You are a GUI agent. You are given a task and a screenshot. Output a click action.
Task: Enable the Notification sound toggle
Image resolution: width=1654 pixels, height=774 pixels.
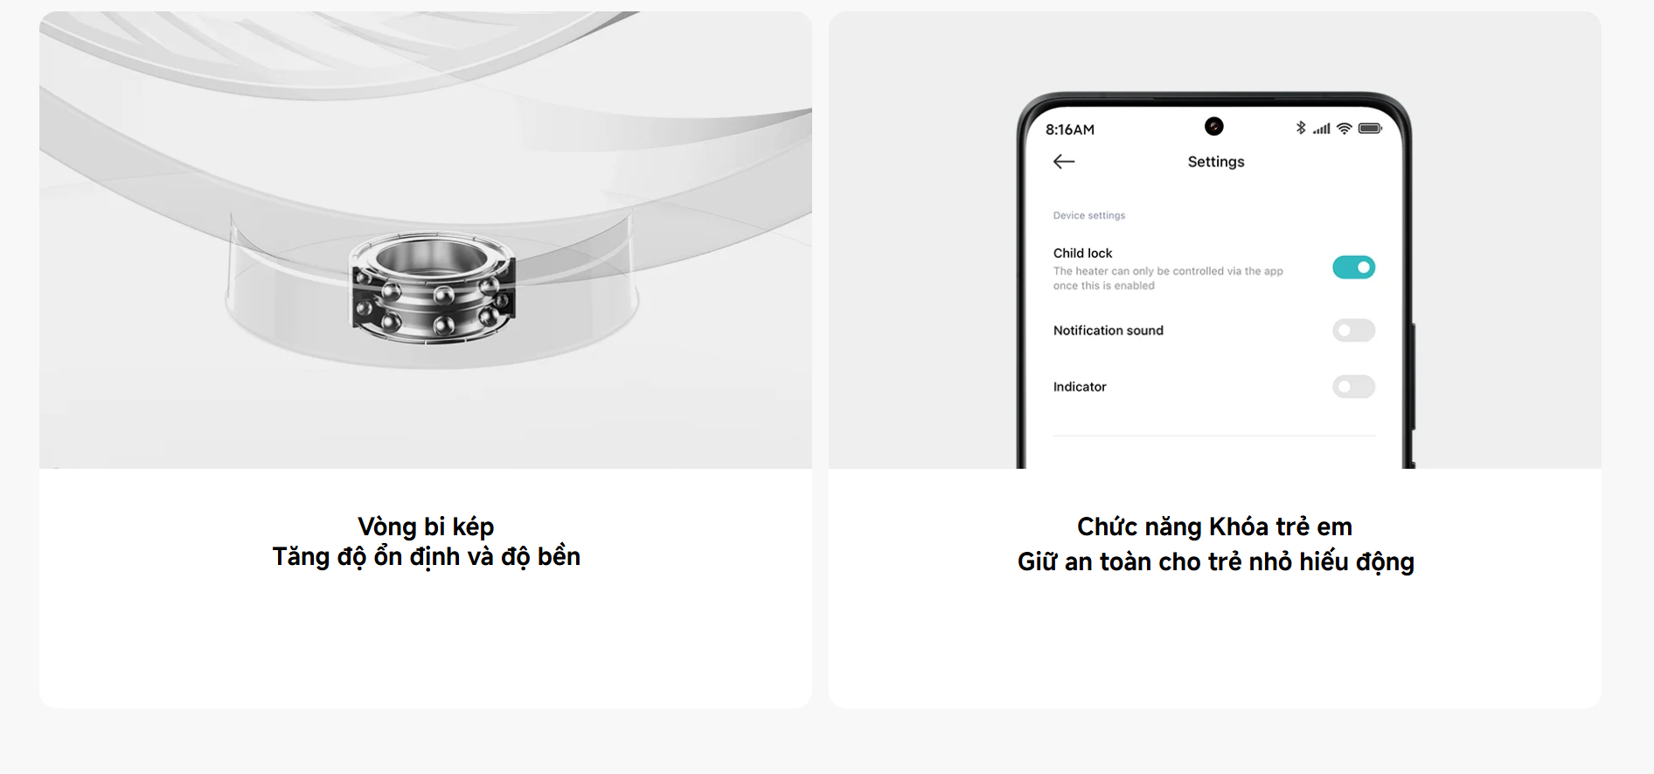pos(1353,331)
